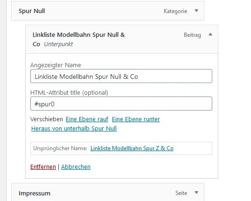Viewport: 251px width, 201px height.
Task: Expand the Impressum menu item arrow
Action: [x=196, y=193]
